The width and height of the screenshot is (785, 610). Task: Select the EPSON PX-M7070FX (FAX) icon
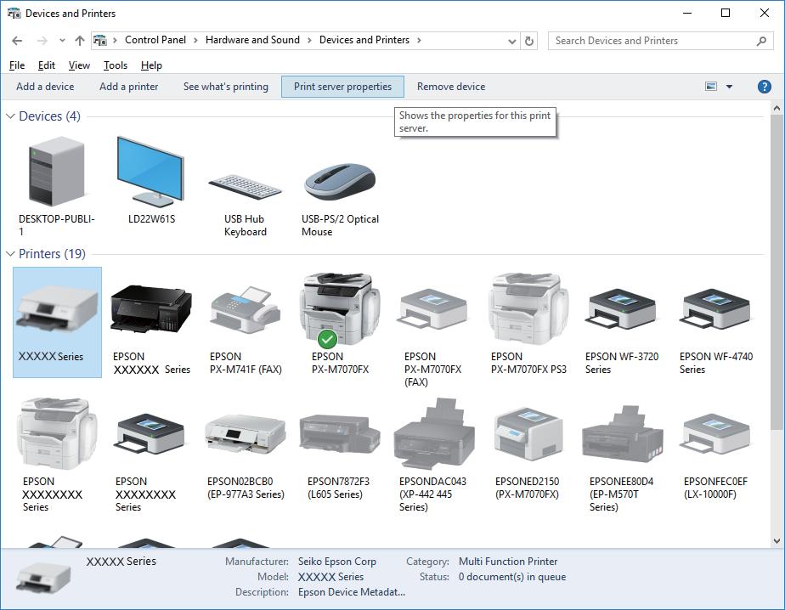(433, 310)
